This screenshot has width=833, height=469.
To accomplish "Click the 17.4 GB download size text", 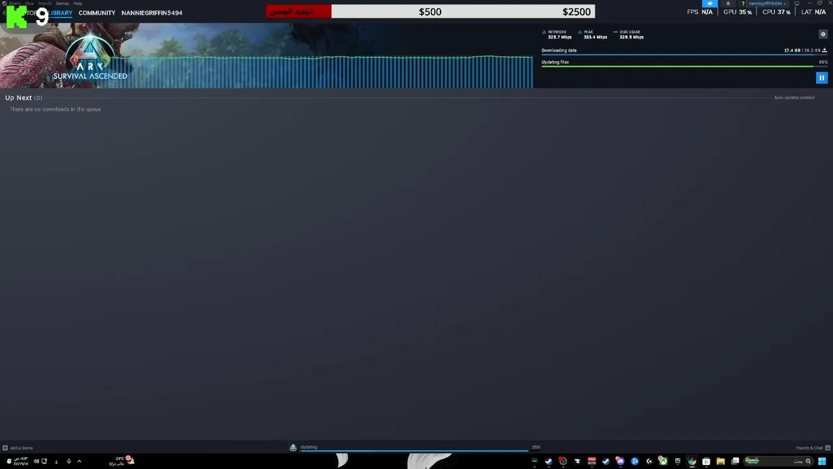I will (x=792, y=50).
